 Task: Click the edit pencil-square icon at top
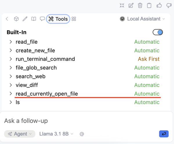point(131,5)
